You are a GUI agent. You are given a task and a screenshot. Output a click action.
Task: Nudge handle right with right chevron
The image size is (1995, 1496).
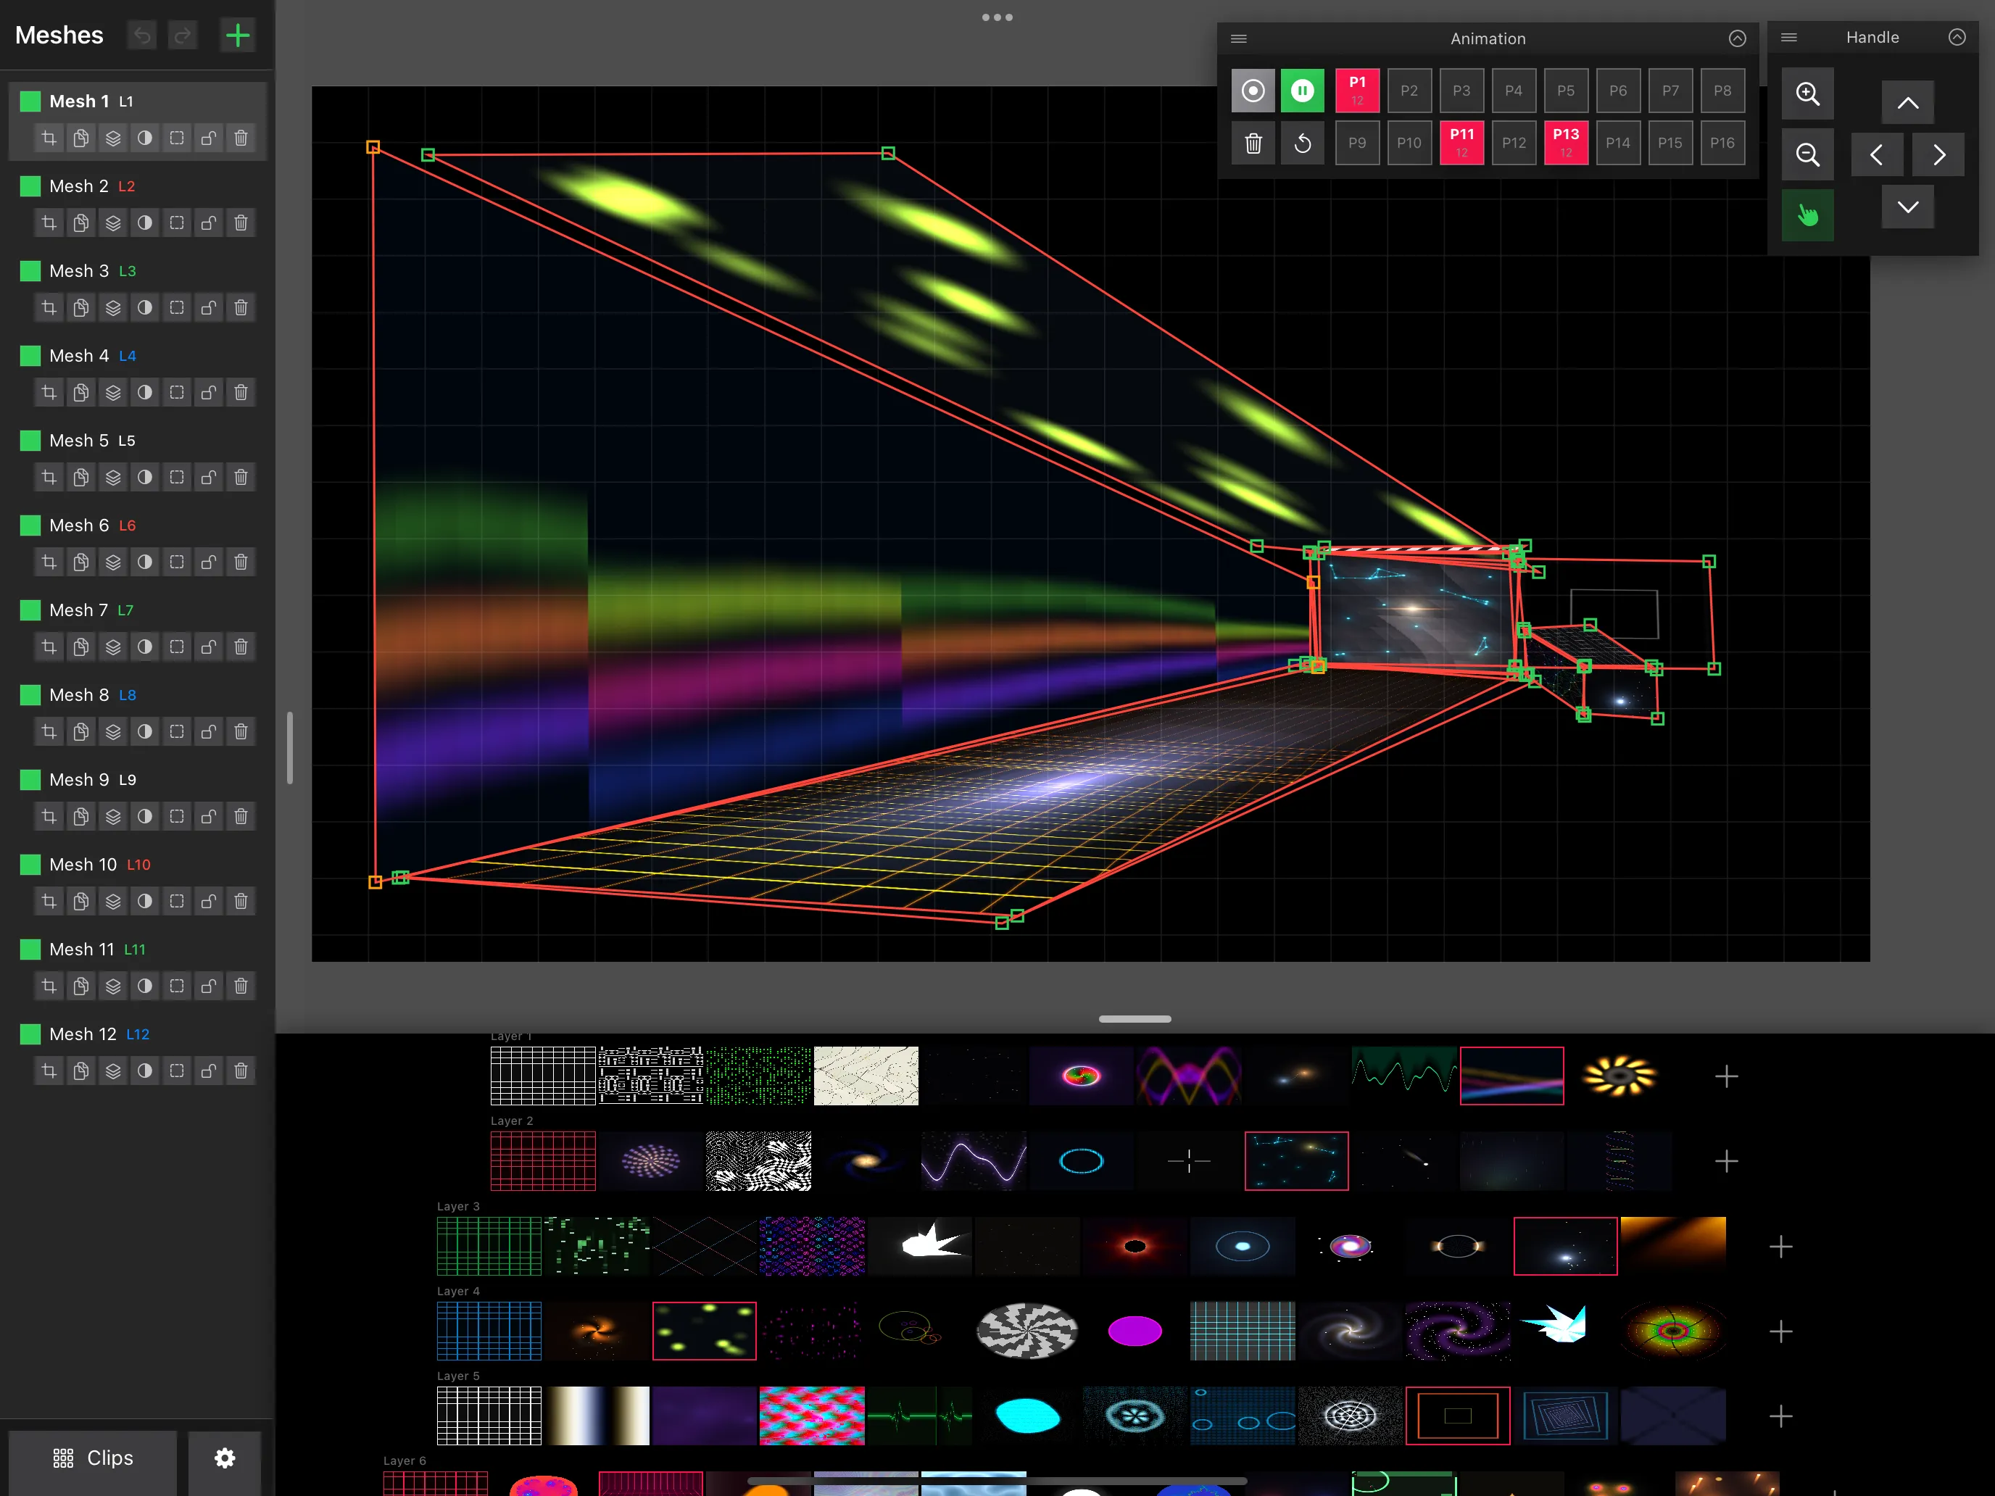tap(1938, 154)
